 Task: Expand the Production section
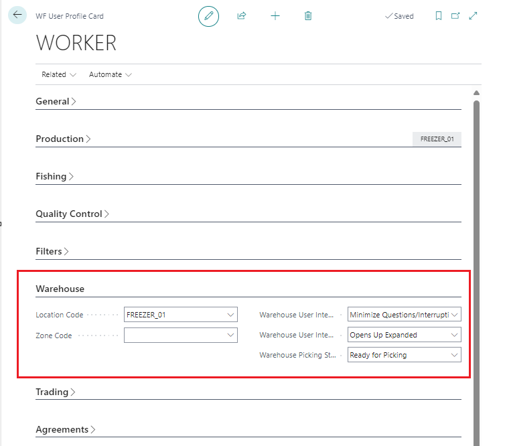(63, 139)
